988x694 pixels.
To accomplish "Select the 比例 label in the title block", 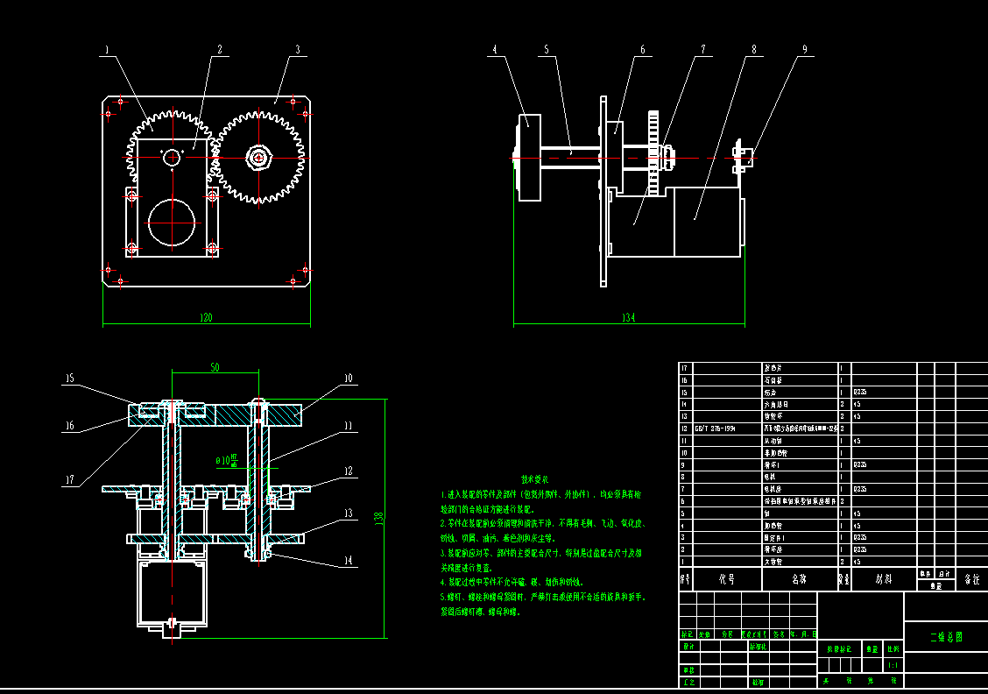I will pos(893,648).
